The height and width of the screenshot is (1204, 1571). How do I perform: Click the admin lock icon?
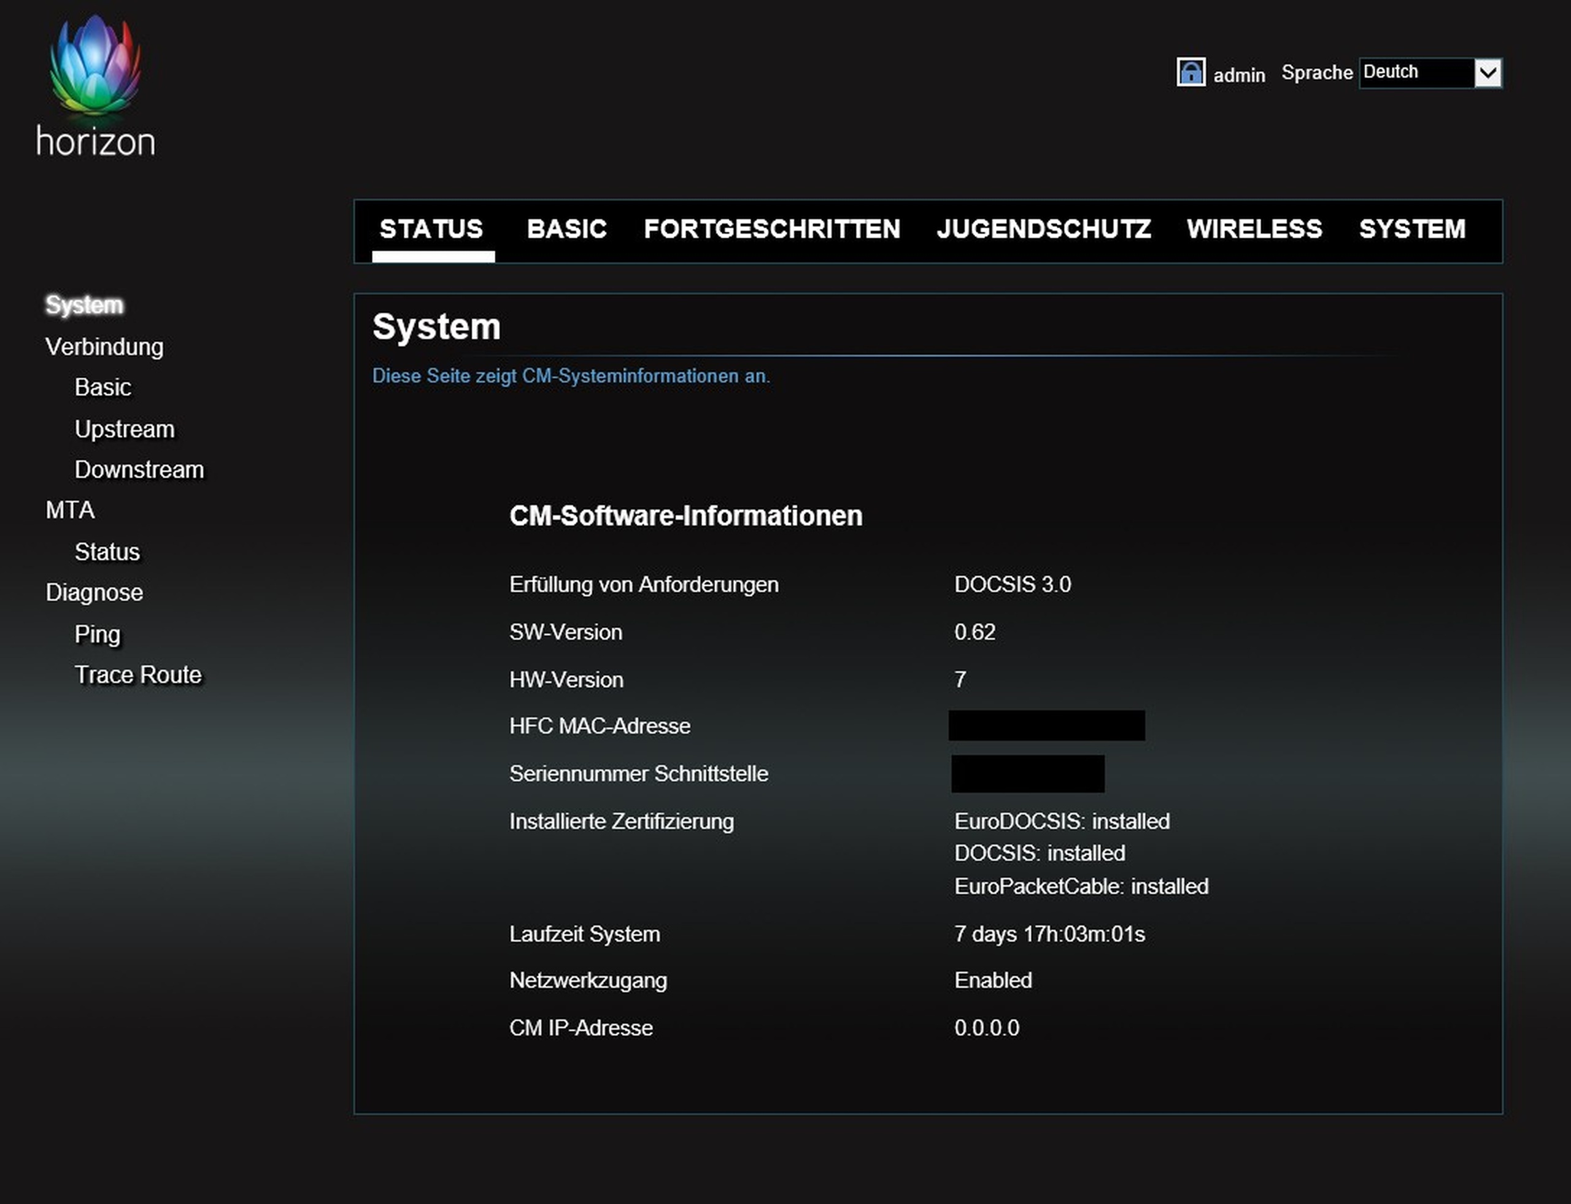pos(1191,72)
